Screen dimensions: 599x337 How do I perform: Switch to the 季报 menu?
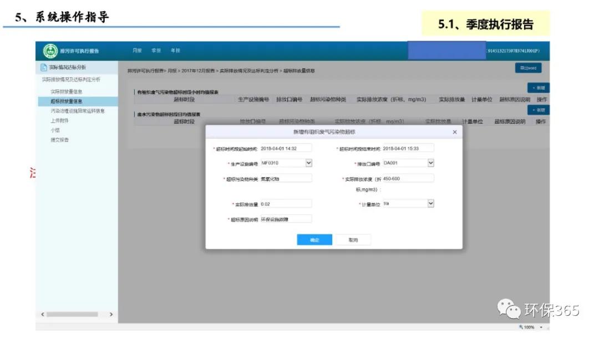pos(156,51)
